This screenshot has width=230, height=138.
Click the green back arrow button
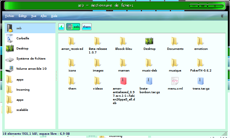[x=62, y=27]
